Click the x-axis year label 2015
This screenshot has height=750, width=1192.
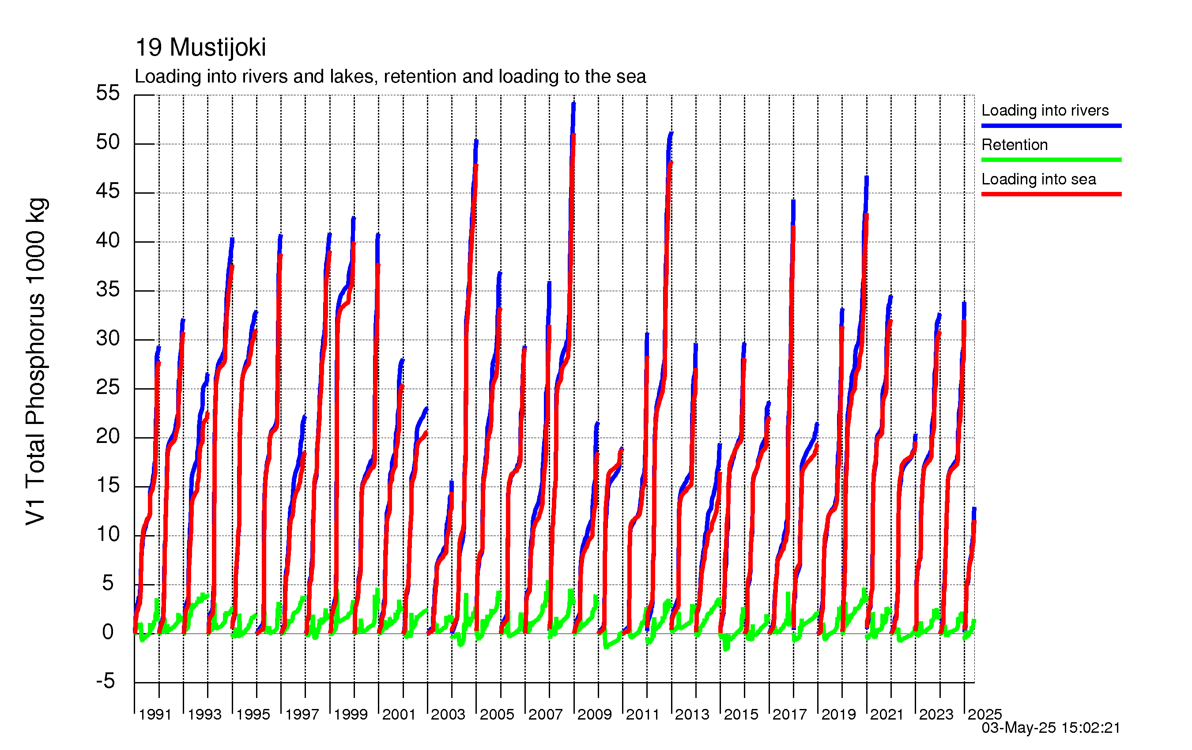pos(741,715)
